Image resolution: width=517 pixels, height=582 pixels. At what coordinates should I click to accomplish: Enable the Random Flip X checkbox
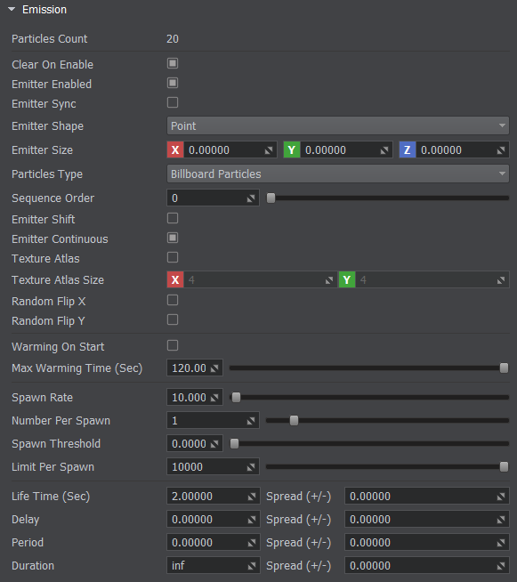[173, 300]
